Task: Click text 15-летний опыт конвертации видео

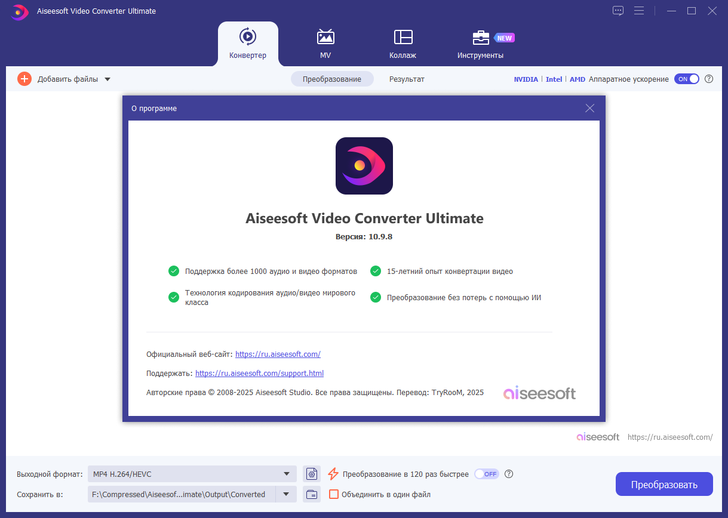Action: 450,271
